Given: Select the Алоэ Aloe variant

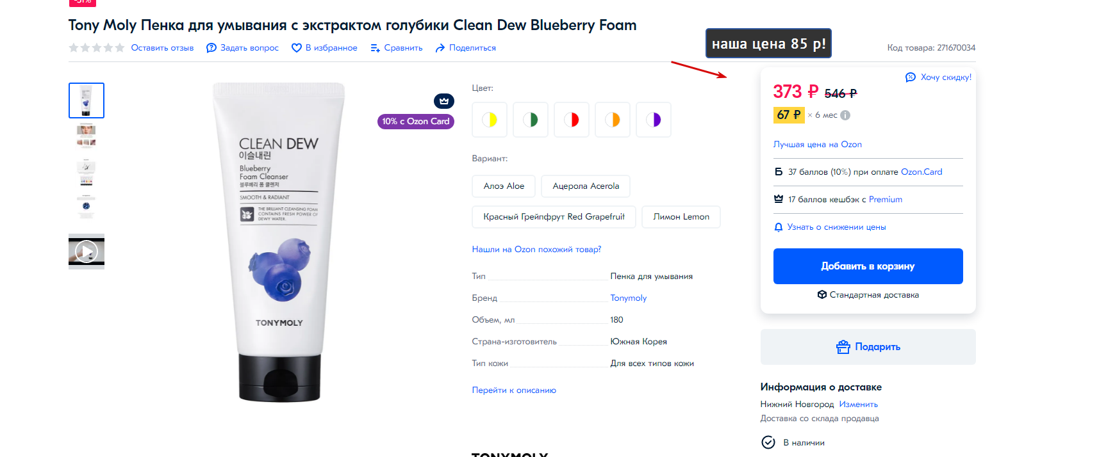Looking at the screenshot, I should coord(504,186).
